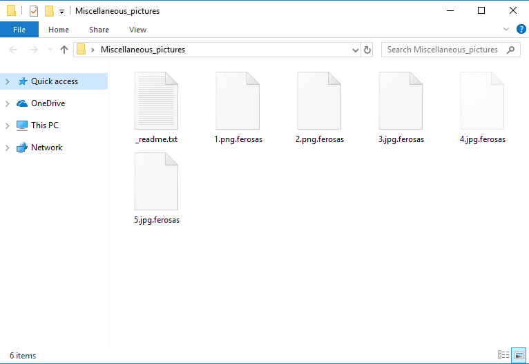Select the 5.jpg.ferosas file icon

pyautogui.click(x=156, y=181)
